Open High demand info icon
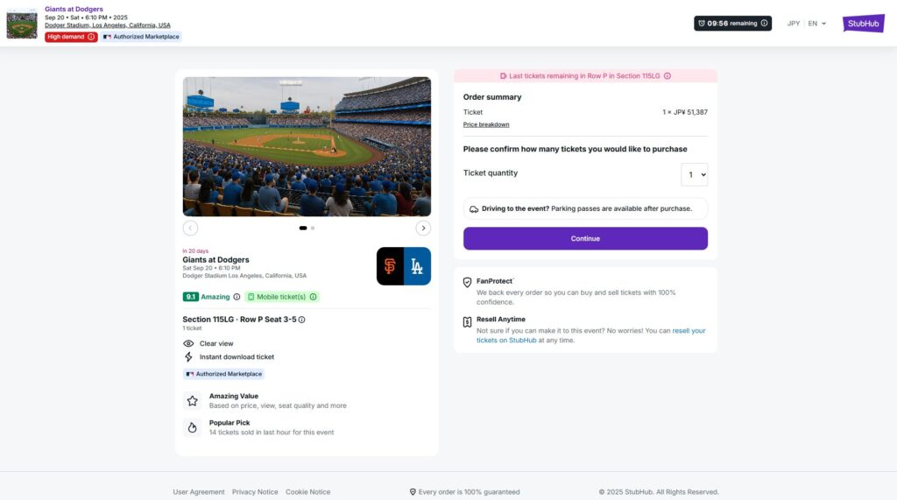897x500 pixels. (x=91, y=37)
